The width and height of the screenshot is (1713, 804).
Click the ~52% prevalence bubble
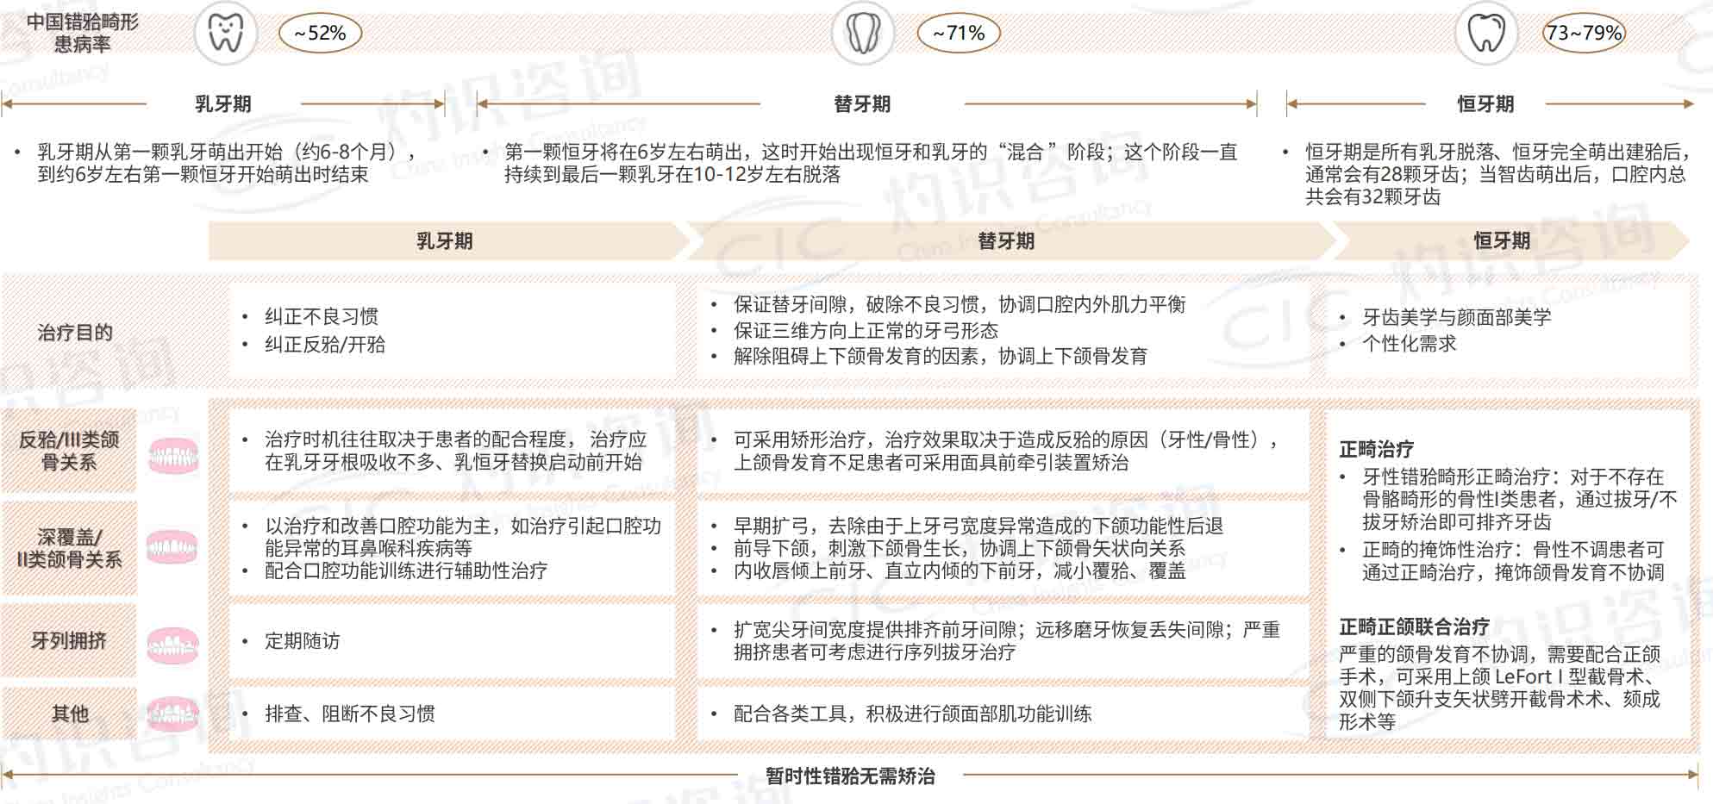[x=320, y=34]
